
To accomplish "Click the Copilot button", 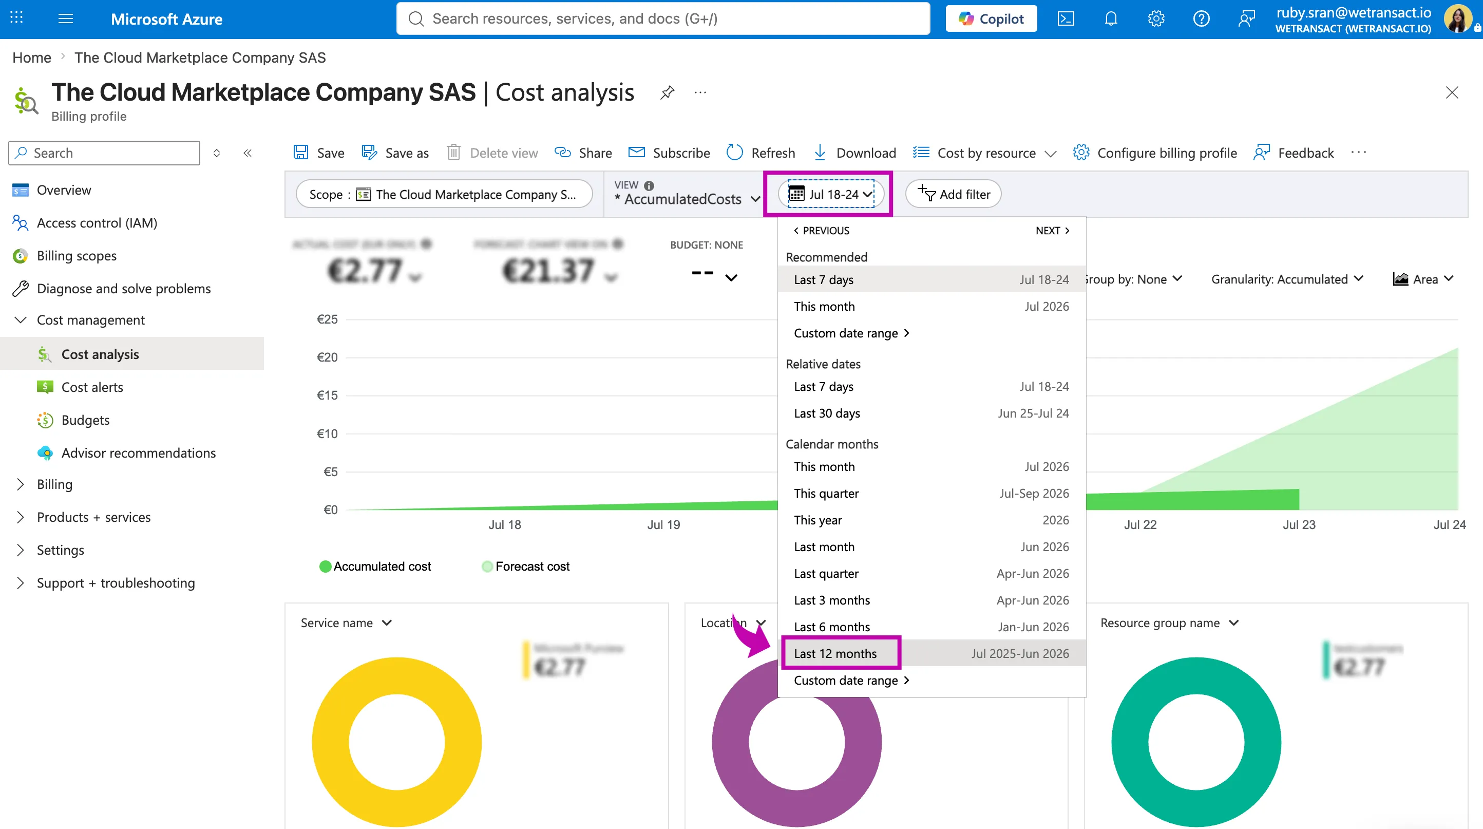I will click(x=991, y=18).
